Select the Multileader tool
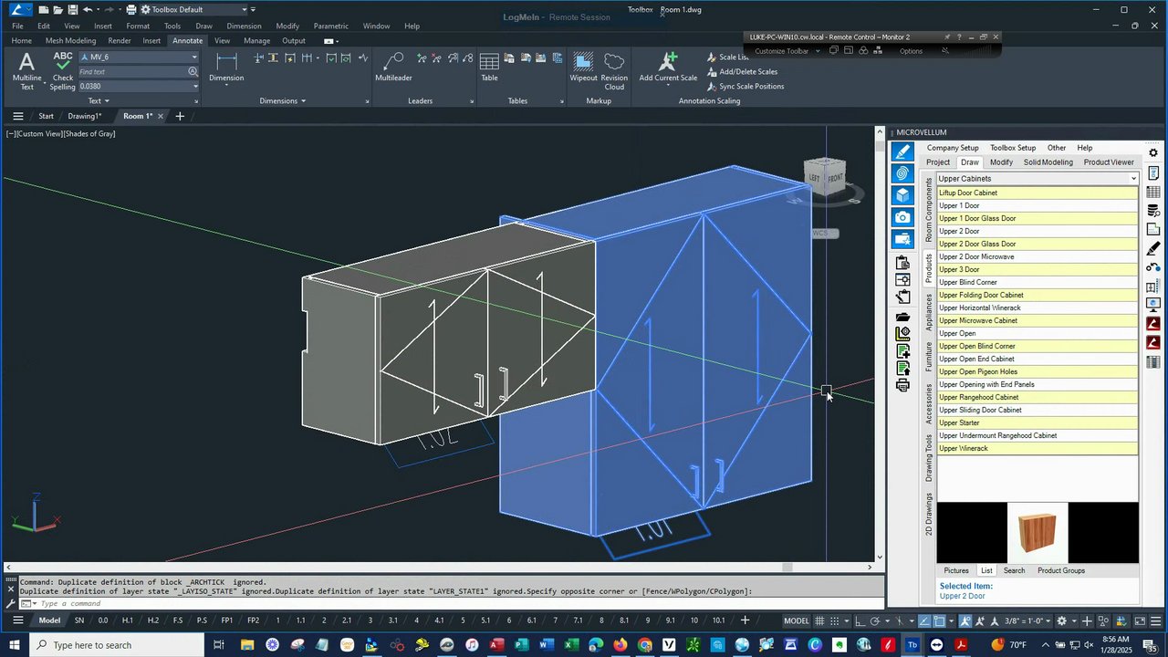Image resolution: width=1168 pixels, height=657 pixels. pyautogui.click(x=393, y=68)
